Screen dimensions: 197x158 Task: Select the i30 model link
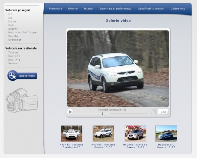(x=10, y=18)
